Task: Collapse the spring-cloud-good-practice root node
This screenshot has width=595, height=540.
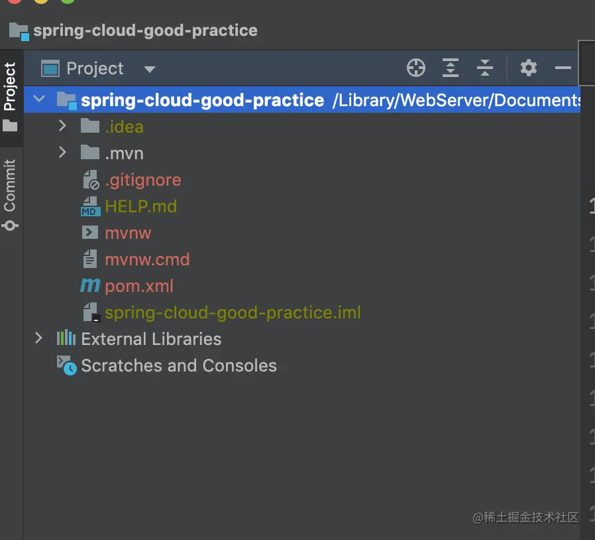Action: (x=39, y=100)
